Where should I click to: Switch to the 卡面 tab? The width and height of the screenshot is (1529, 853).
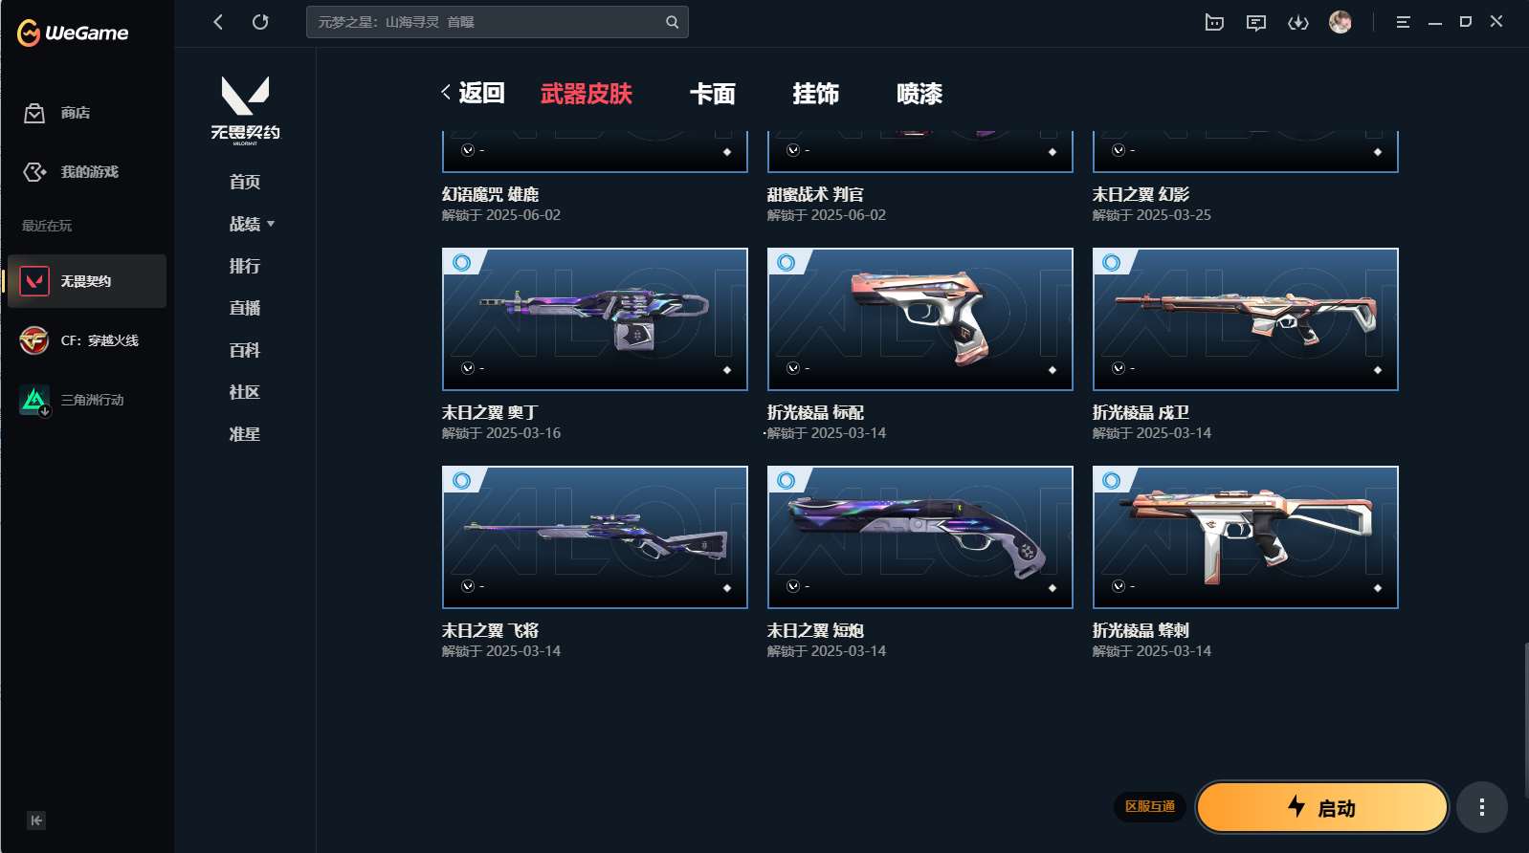(x=713, y=94)
